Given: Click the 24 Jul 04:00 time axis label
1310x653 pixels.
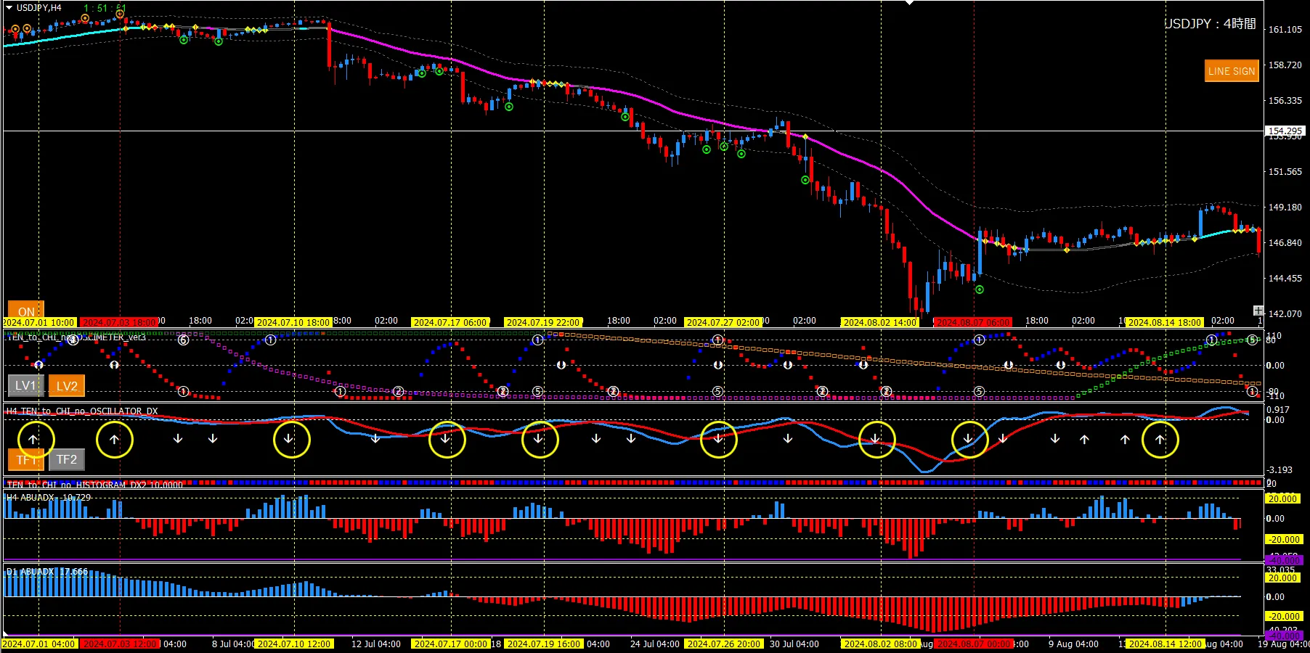Looking at the screenshot, I should (x=655, y=644).
